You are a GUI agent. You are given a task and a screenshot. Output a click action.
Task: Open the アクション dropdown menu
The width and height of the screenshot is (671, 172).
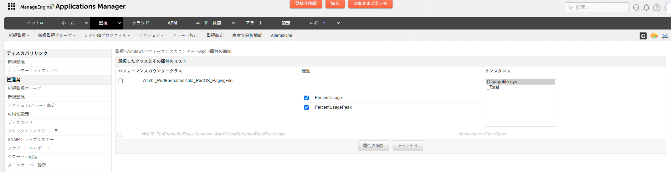[151, 36]
